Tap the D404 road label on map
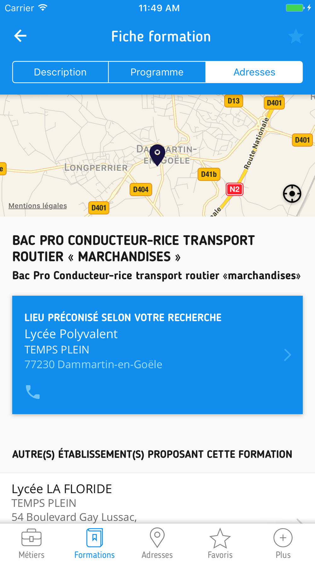The width and height of the screenshot is (315, 561). point(140,189)
